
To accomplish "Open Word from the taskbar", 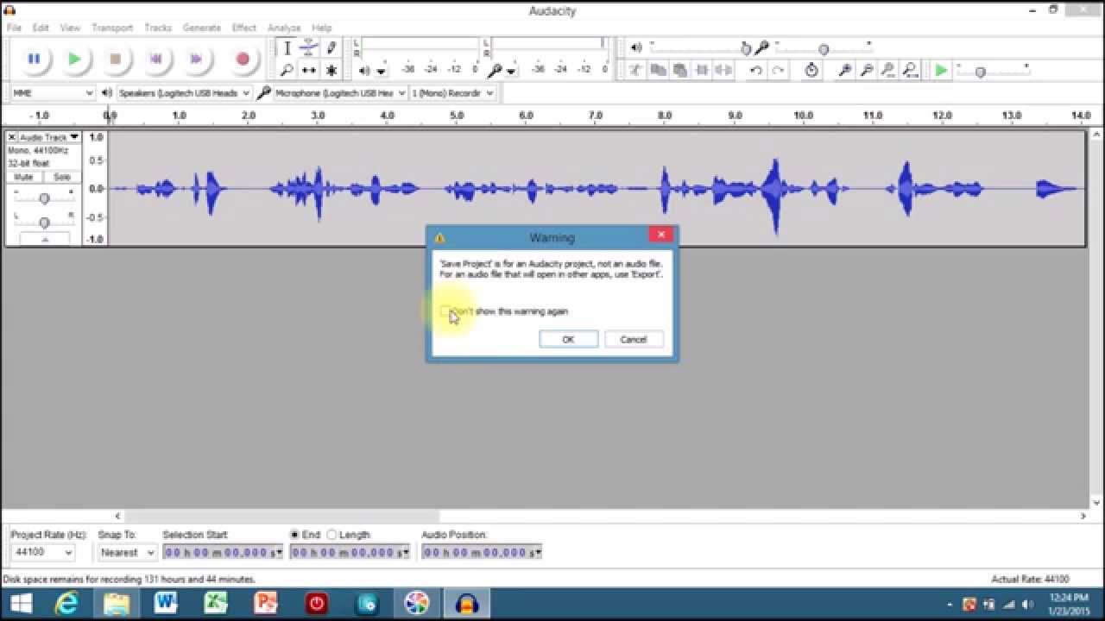I will click(166, 603).
